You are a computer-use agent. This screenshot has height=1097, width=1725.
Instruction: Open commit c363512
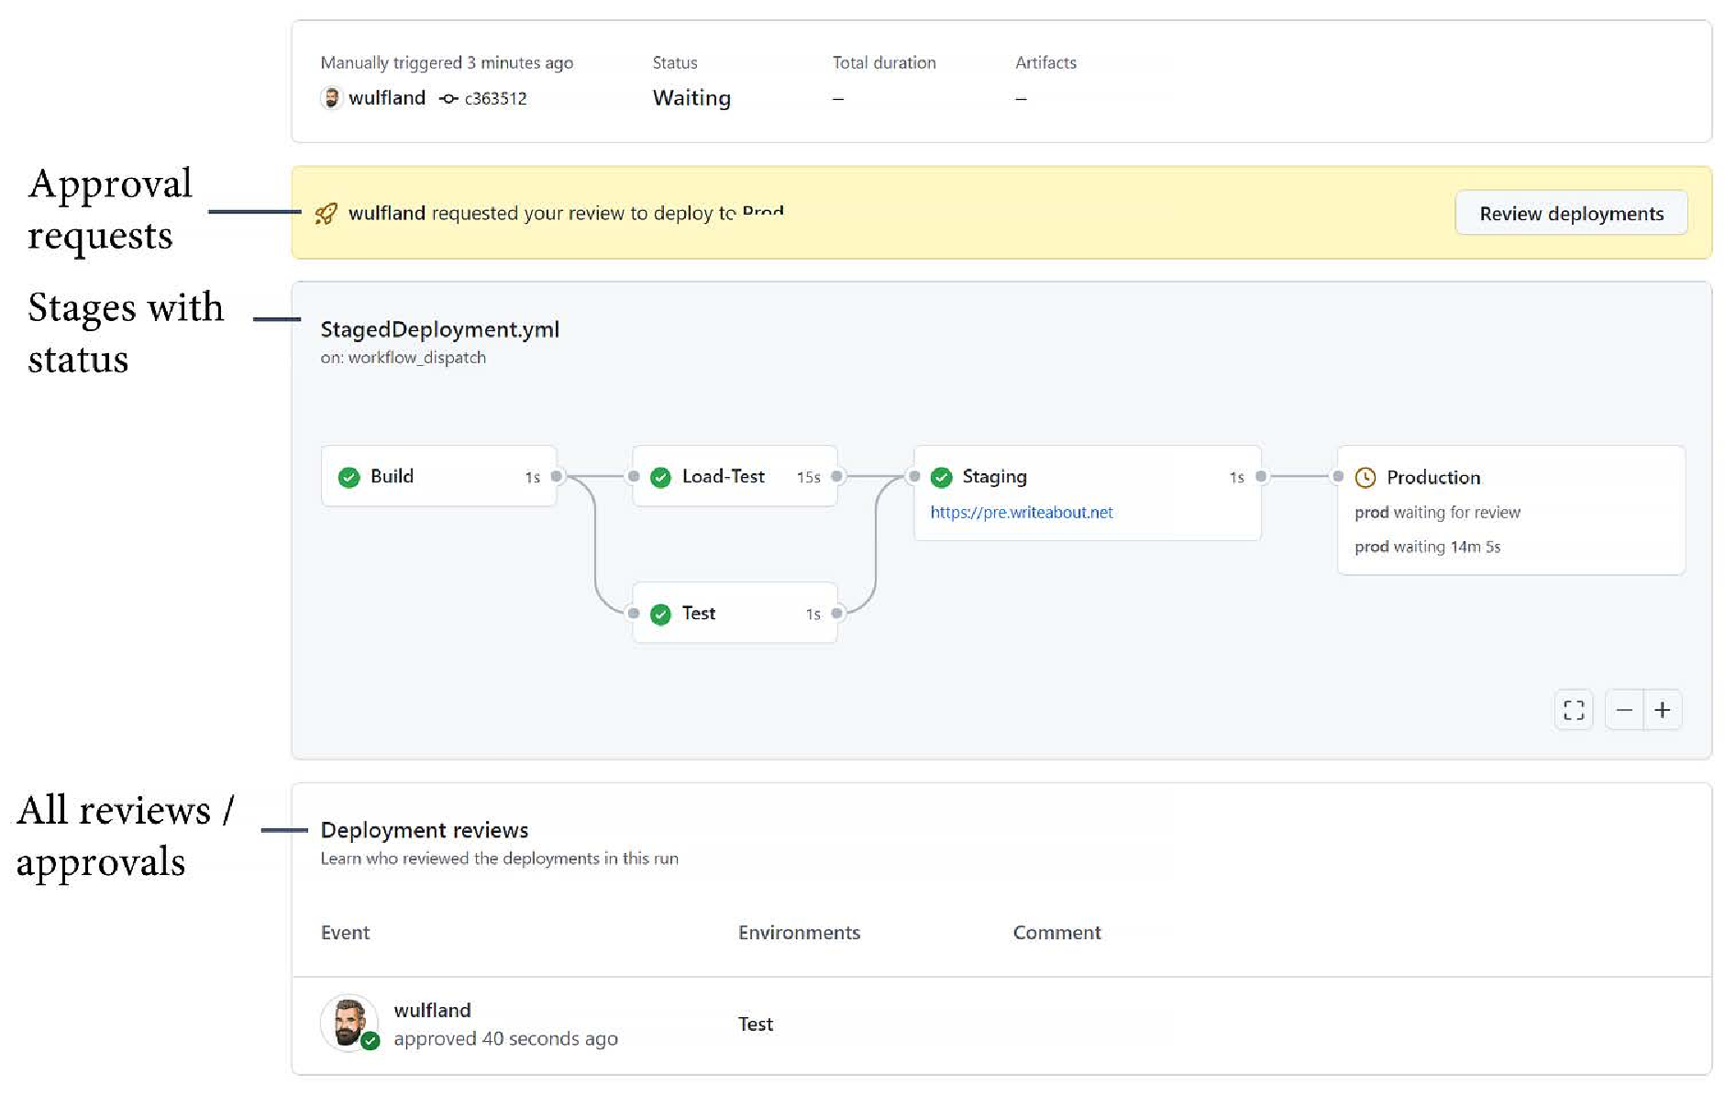click(495, 98)
